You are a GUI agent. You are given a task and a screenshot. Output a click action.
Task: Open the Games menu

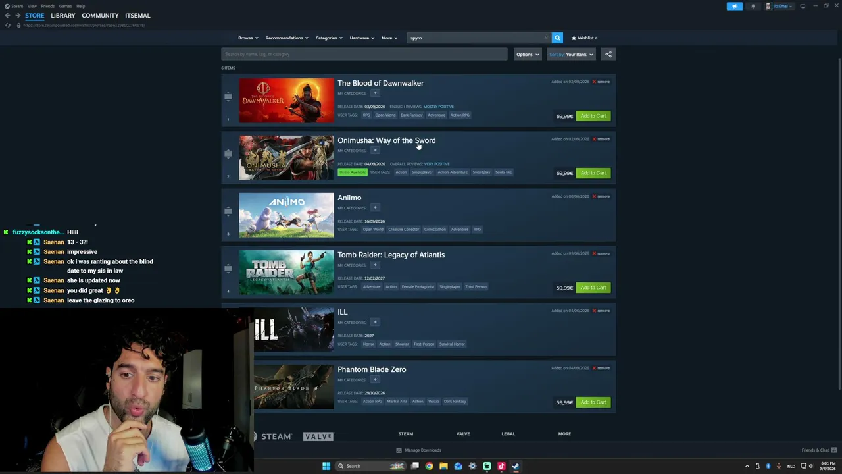[x=65, y=6]
